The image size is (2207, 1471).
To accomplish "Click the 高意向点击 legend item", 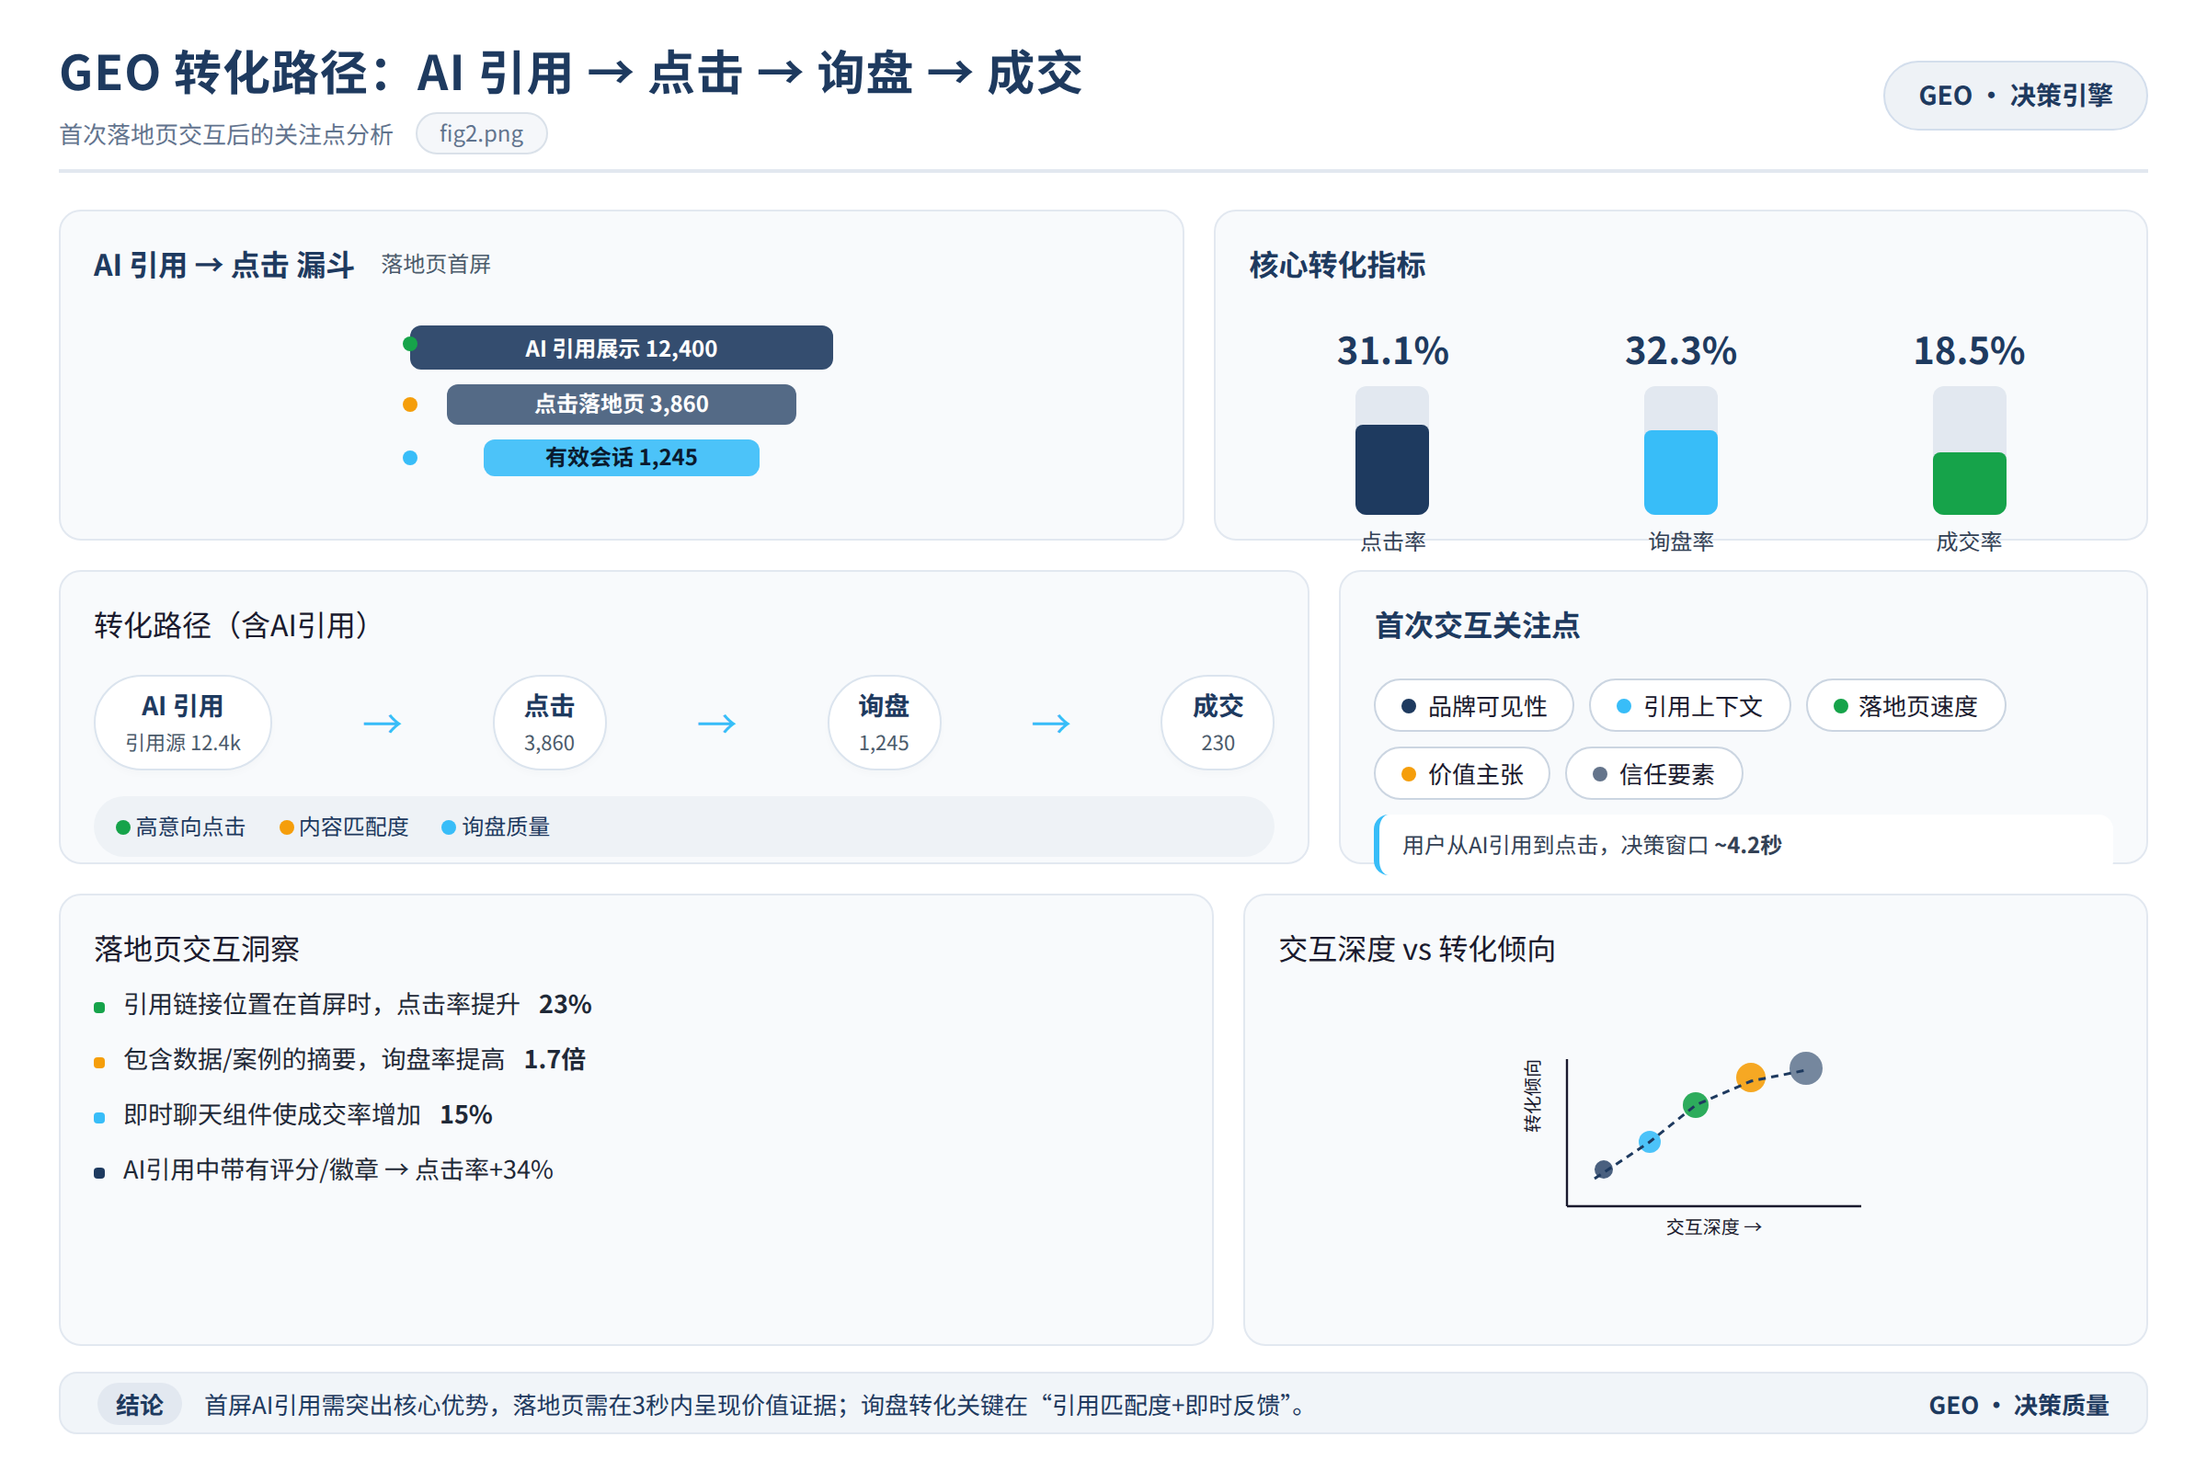I will click(181, 827).
